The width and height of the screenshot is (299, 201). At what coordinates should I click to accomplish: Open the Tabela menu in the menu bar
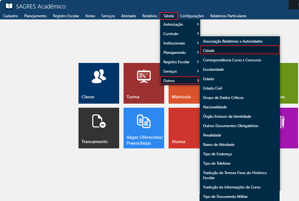tap(169, 16)
